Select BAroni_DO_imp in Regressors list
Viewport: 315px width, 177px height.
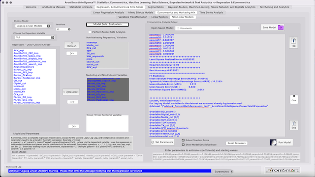click(x=23, y=70)
